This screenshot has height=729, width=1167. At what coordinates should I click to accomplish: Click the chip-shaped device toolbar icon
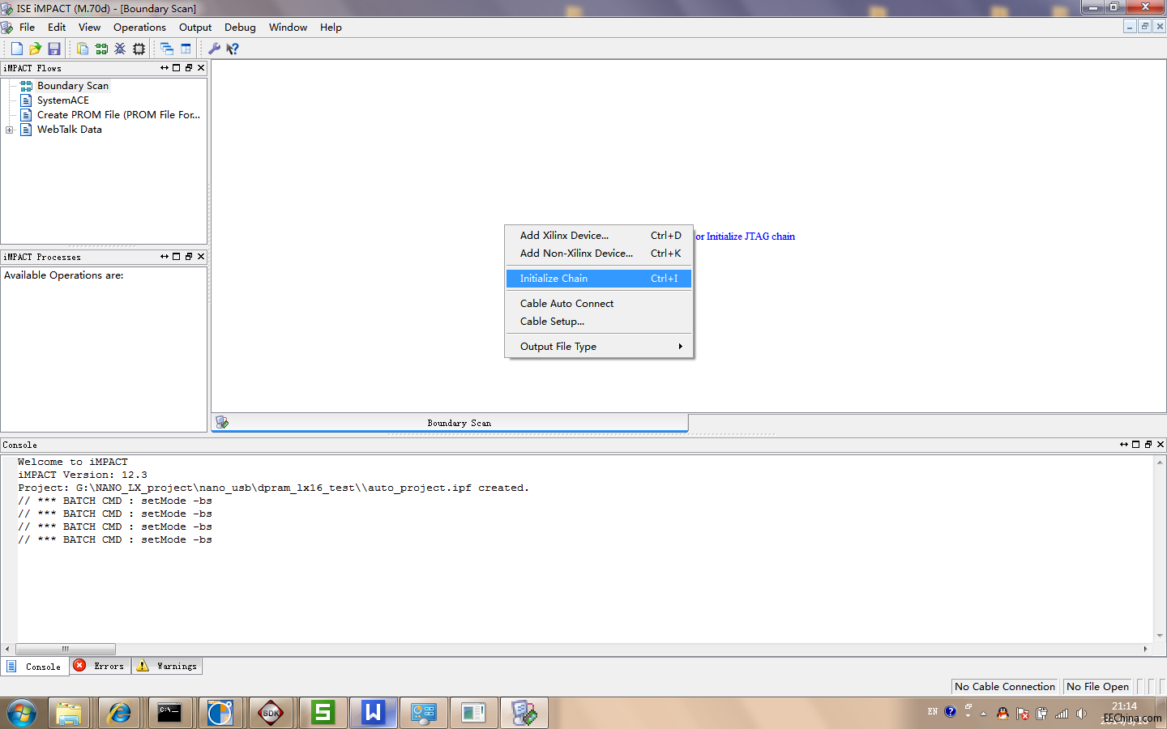pyautogui.click(x=139, y=49)
